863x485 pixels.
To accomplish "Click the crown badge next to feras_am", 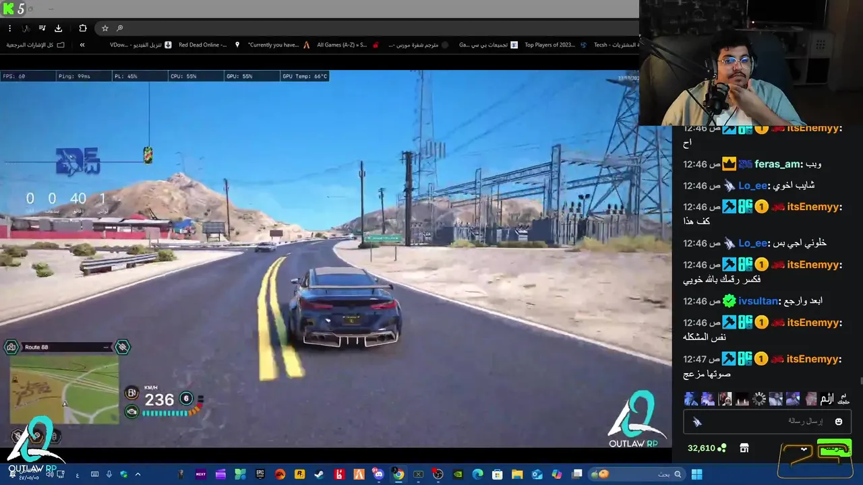I will (x=729, y=164).
